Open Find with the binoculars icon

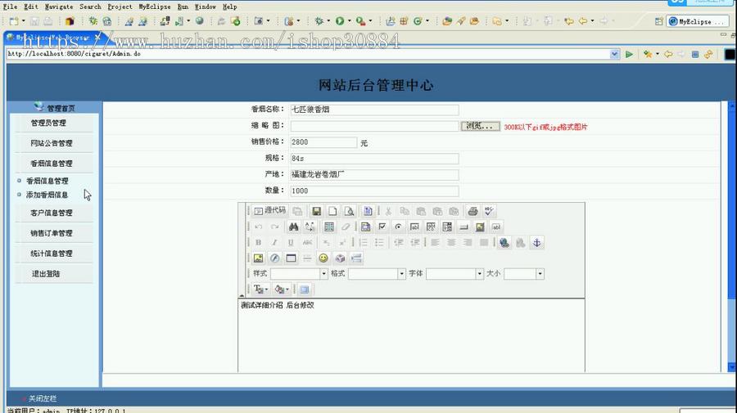click(x=293, y=227)
